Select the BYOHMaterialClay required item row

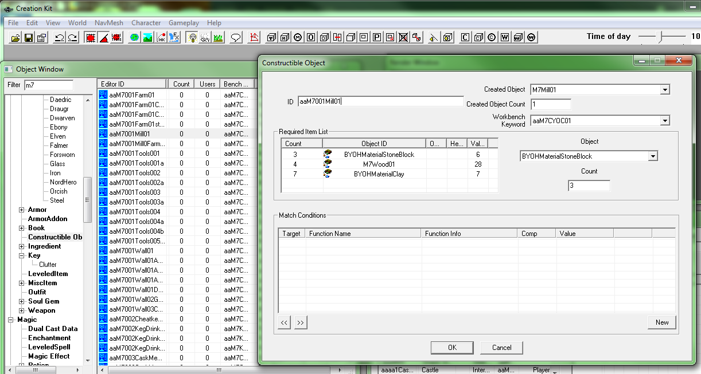tap(390, 174)
